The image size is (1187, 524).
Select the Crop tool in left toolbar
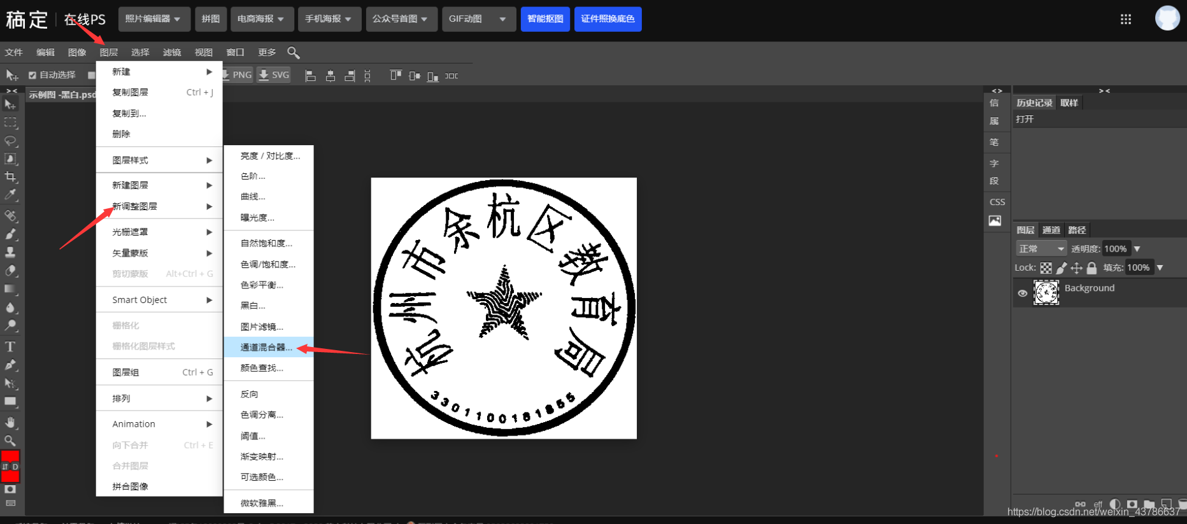pyautogui.click(x=10, y=177)
